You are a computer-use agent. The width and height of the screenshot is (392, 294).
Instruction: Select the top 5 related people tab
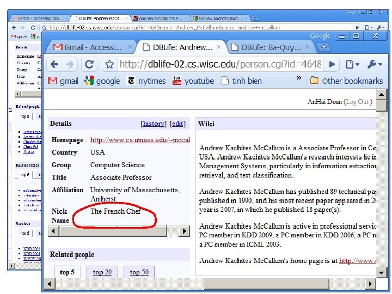coord(68,272)
